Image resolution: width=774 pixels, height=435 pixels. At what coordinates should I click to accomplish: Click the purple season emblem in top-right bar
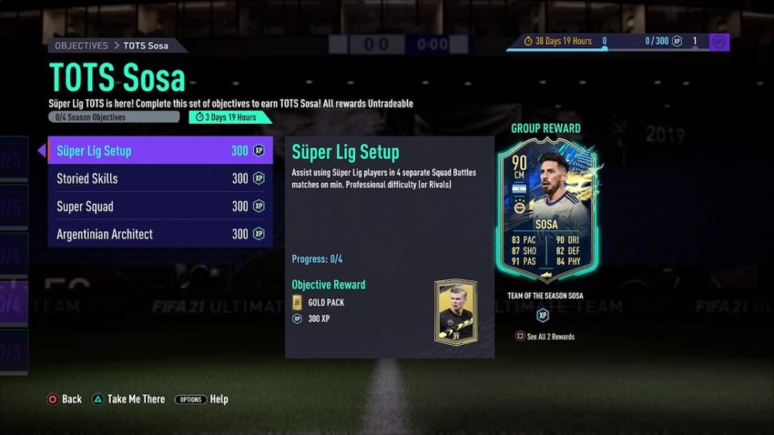(x=719, y=43)
